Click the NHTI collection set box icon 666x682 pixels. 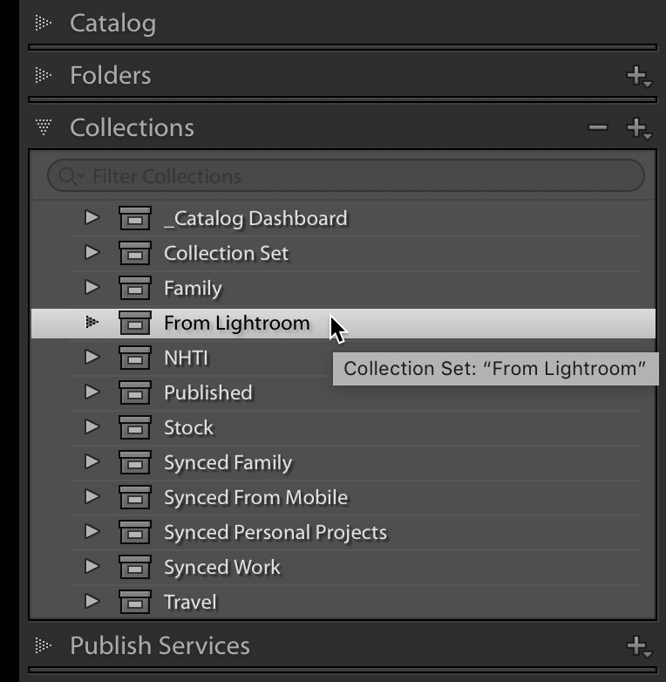click(x=135, y=358)
